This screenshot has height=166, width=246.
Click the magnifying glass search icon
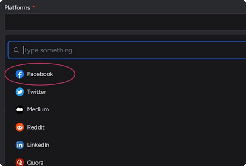point(16,50)
